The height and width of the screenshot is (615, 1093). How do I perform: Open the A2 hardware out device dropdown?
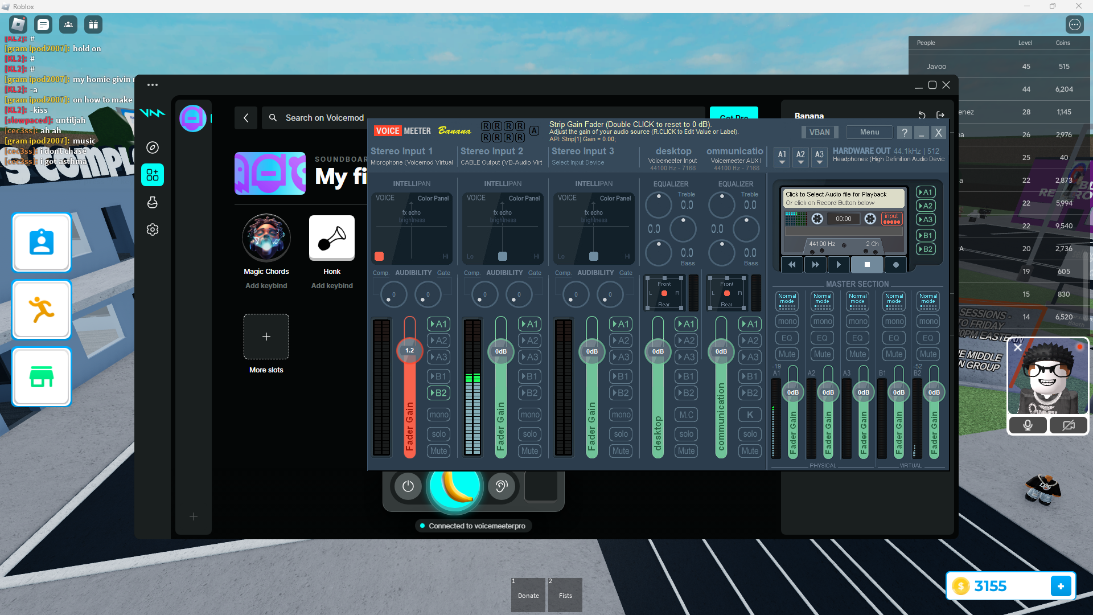point(801,157)
